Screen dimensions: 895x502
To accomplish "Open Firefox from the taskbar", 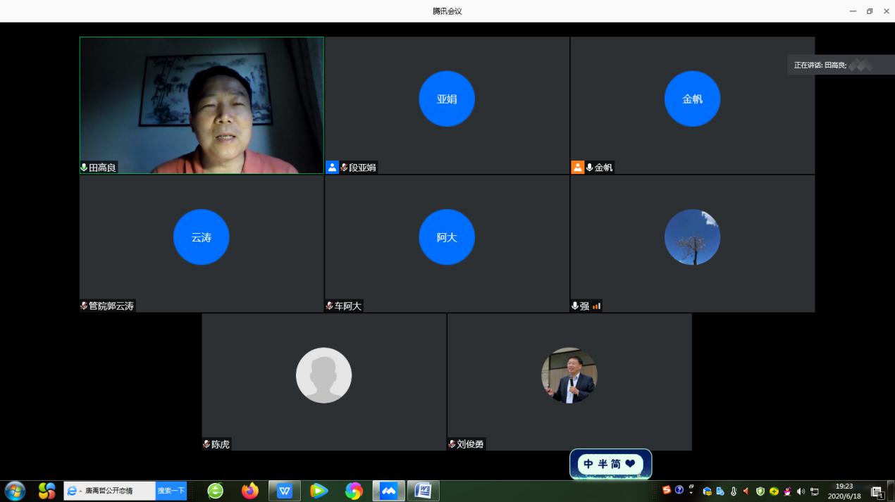I will click(x=249, y=491).
